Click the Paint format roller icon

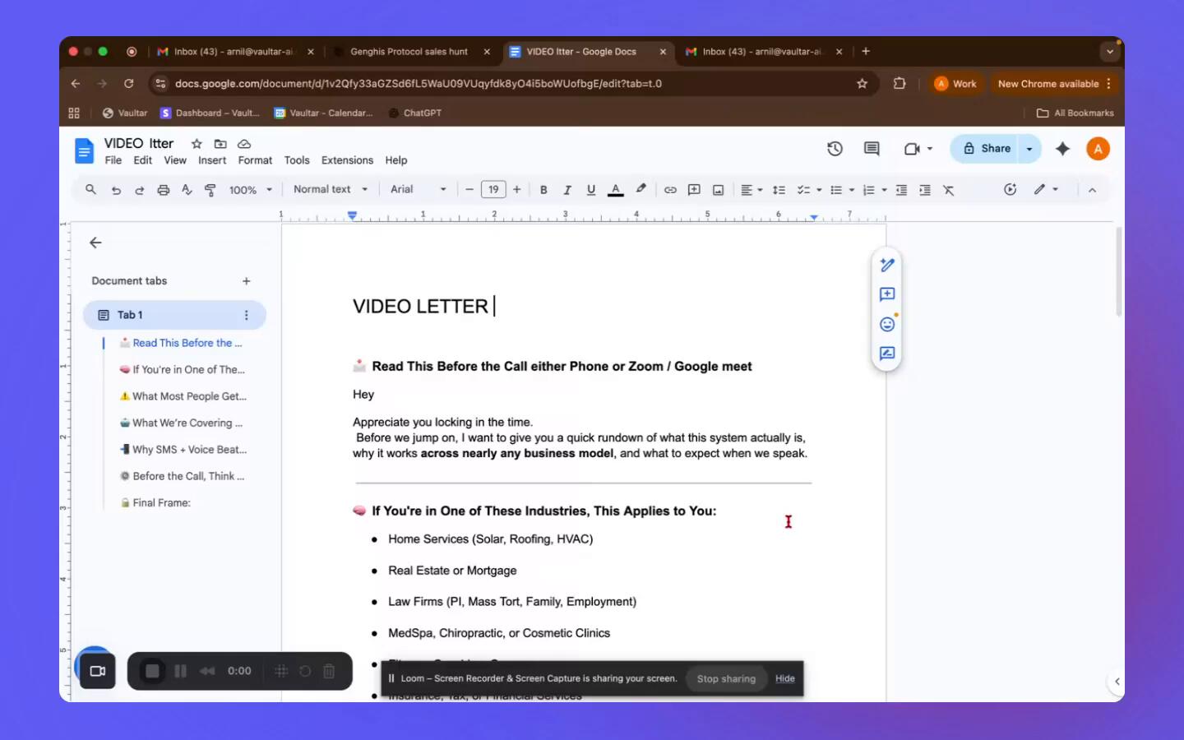(210, 190)
